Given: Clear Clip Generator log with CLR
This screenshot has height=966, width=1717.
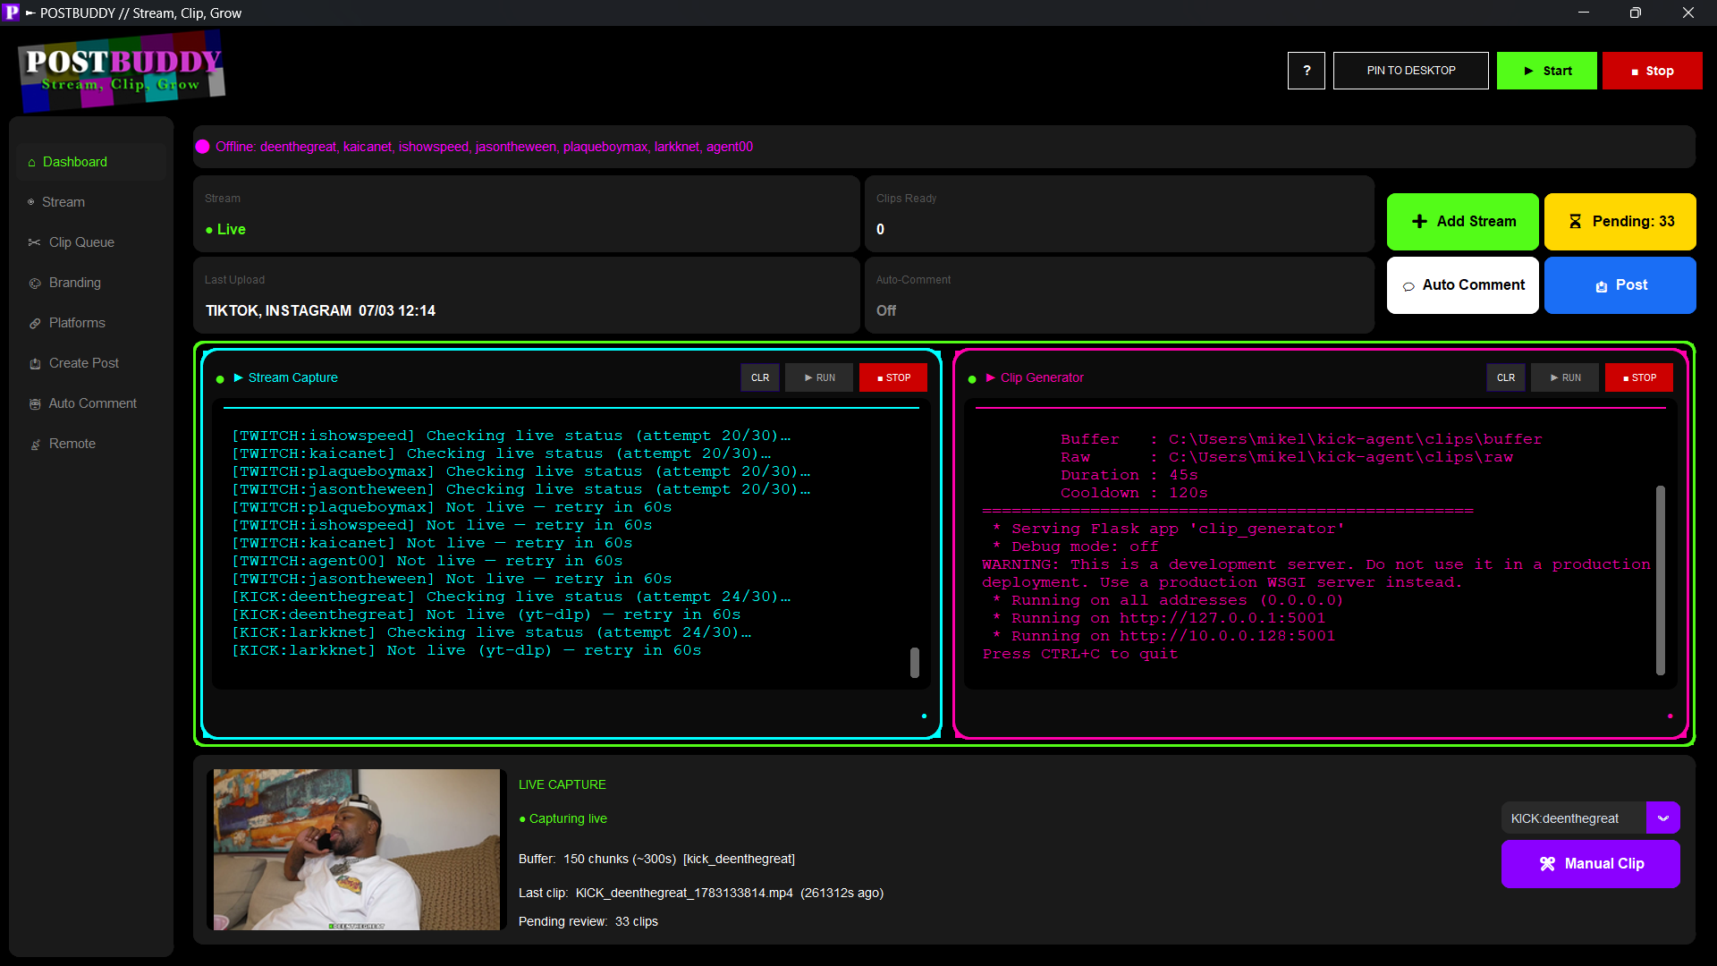Looking at the screenshot, I should [x=1506, y=377].
